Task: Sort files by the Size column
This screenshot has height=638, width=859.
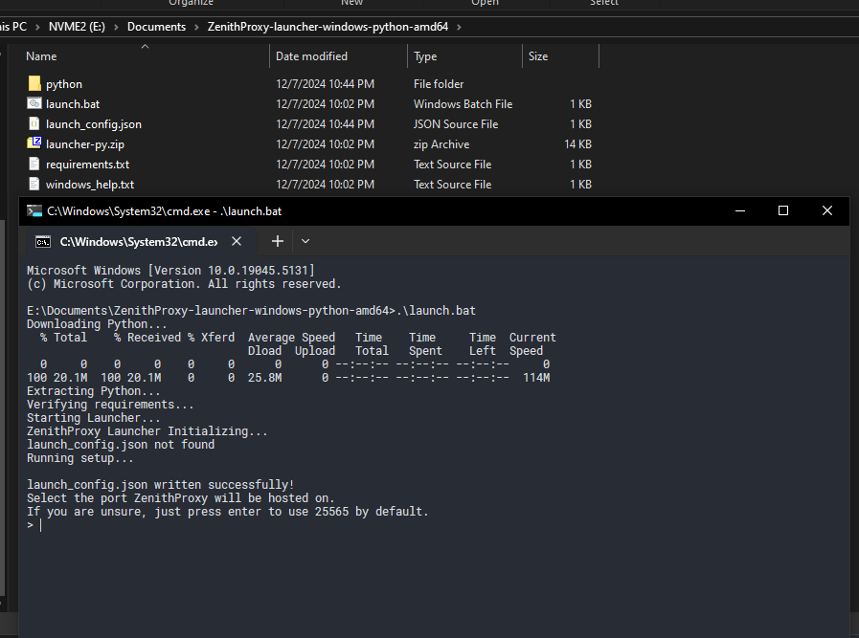Action: (x=538, y=56)
